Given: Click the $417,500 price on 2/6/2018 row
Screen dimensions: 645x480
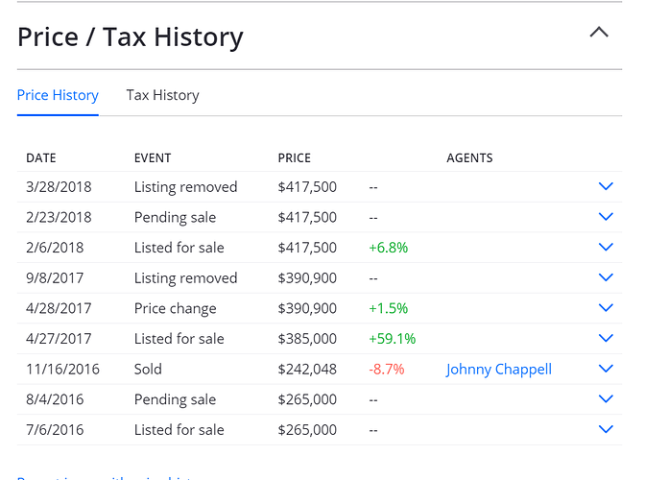Looking at the screenshot, I should (307, 248).
